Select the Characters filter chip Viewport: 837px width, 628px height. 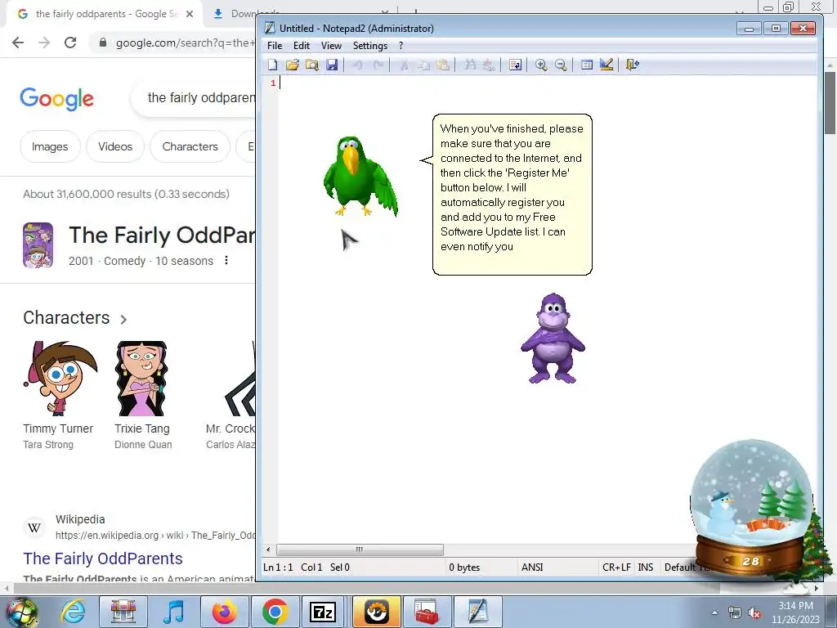coord(190,146)
